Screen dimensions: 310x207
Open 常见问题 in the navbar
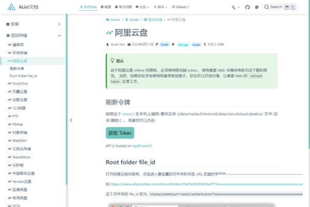point(125,7)
